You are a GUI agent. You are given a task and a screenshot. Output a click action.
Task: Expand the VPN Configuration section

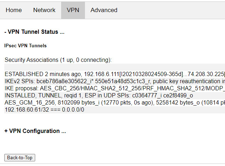coord(35,131)
